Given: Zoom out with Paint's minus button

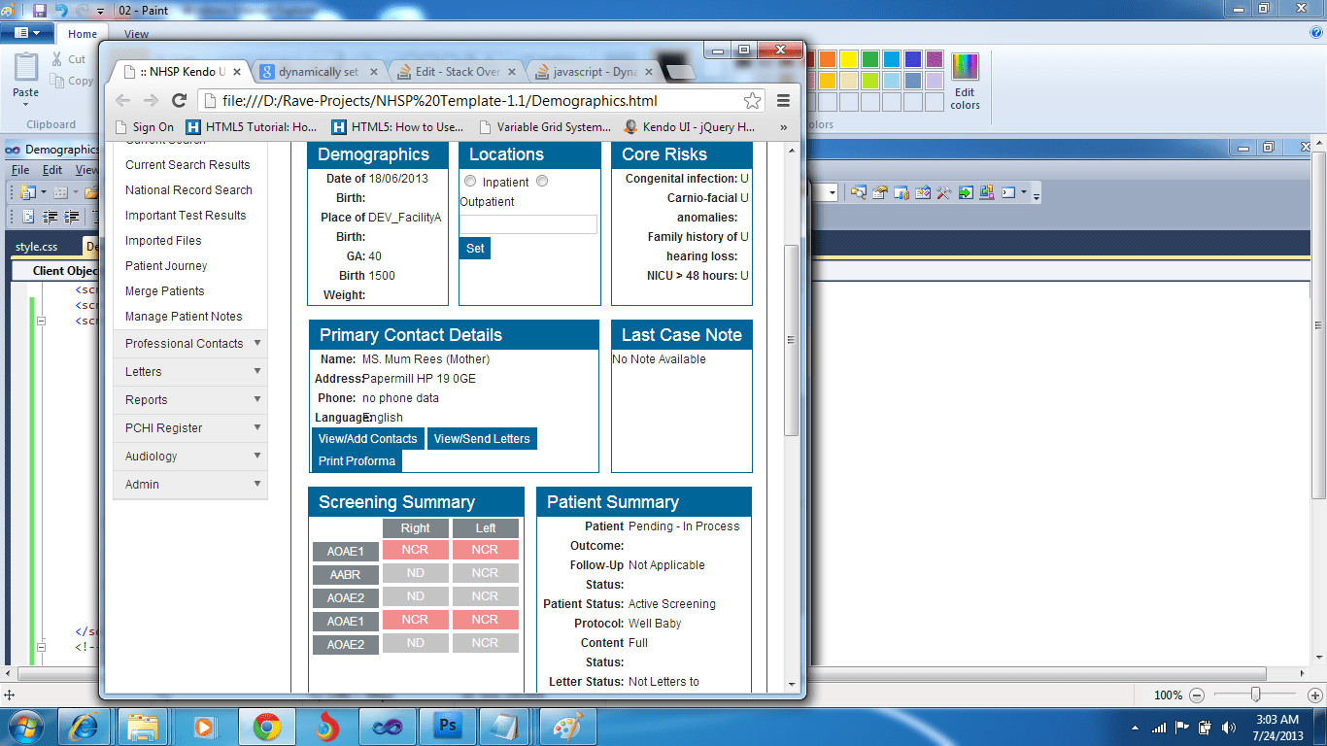Looking at the screenshot, I should tap(1197, 695).
